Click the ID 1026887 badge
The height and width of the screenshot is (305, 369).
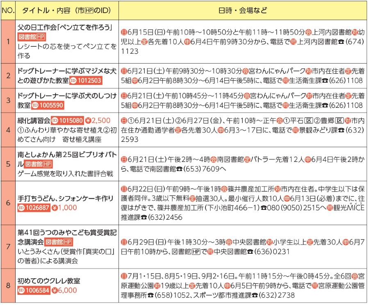coord(34,208)
